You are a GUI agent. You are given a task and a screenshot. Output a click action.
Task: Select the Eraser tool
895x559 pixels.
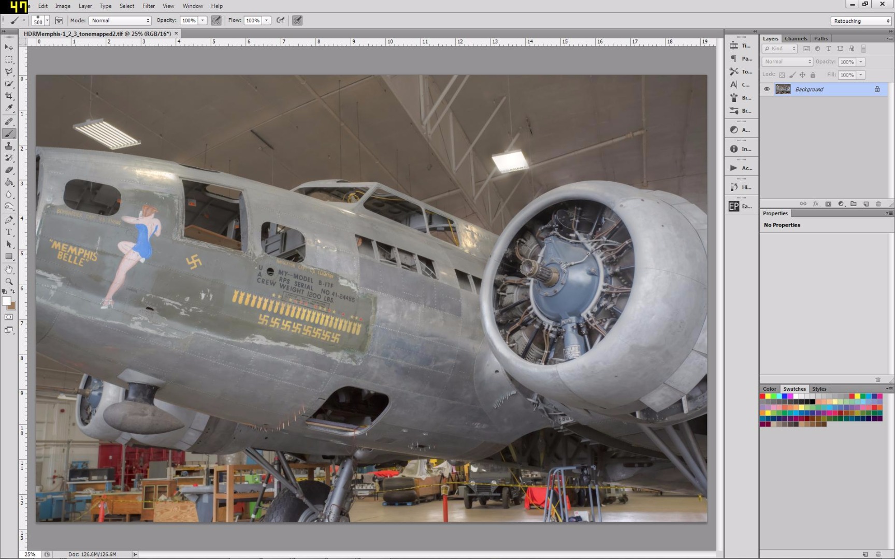pyautogui.click(x=9, y=170)
